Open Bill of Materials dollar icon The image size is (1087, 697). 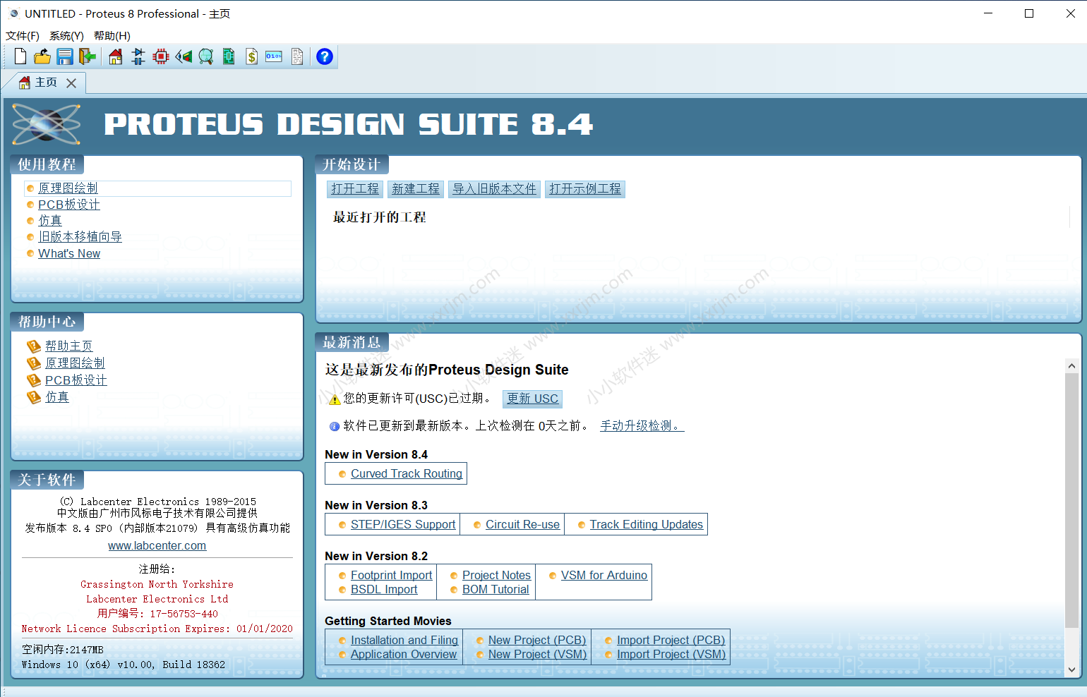pyautogui.click(x=251, y=56)
